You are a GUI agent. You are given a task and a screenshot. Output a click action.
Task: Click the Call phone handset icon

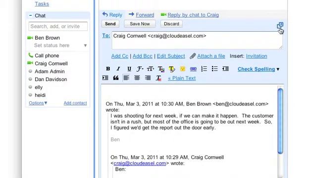[x=31, y=55]
